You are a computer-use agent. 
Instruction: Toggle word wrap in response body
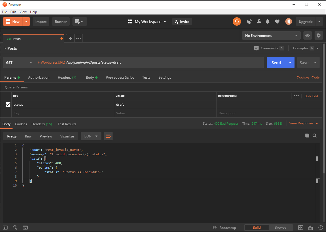tap(108, 136)
